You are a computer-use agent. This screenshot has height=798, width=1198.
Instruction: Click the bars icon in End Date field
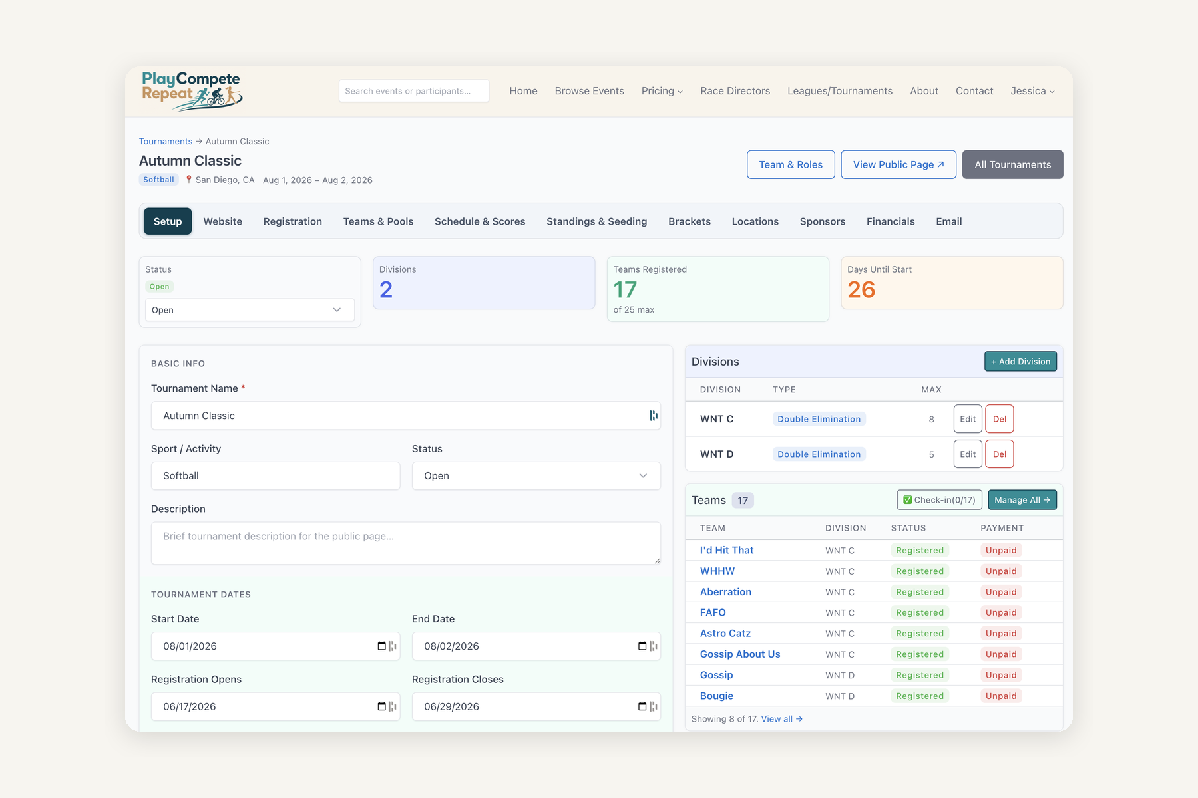654,646
